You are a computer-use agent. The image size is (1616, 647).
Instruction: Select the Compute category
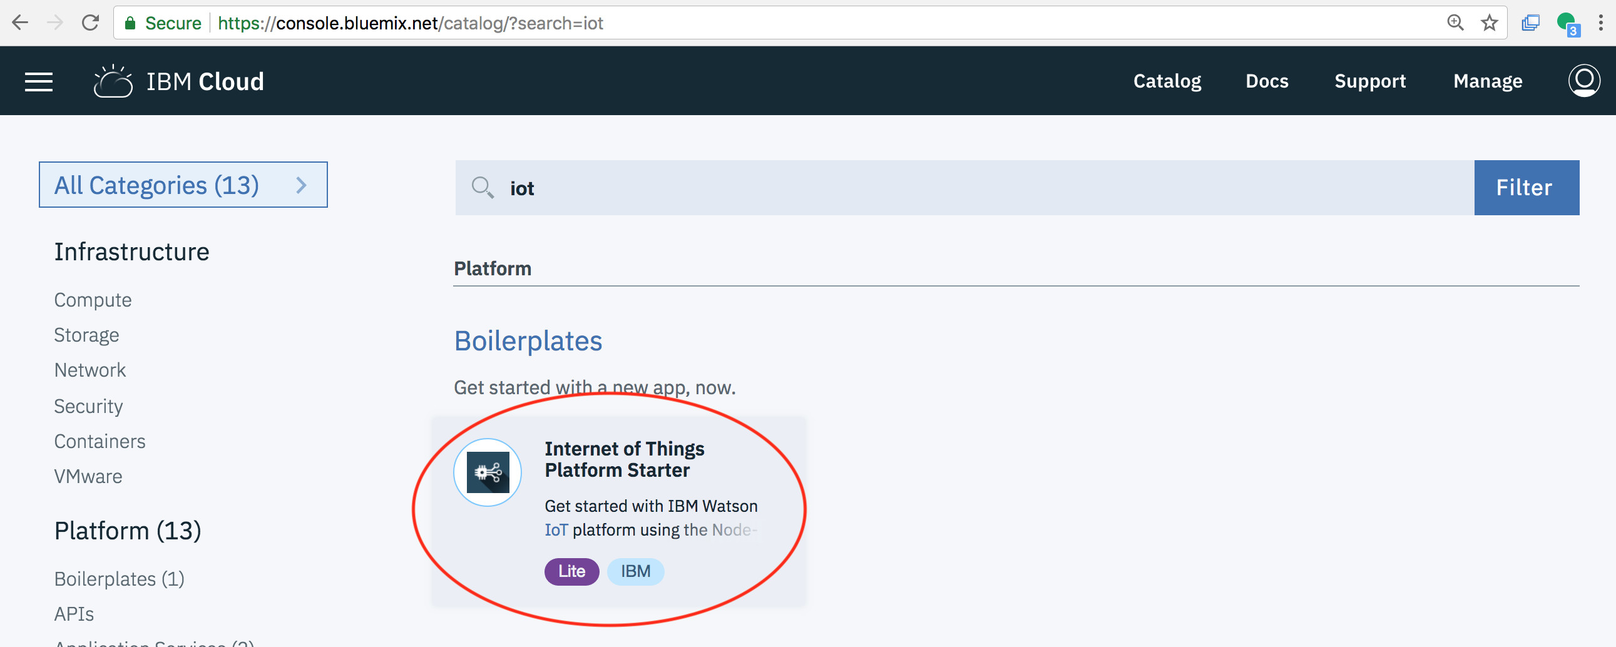93,300
